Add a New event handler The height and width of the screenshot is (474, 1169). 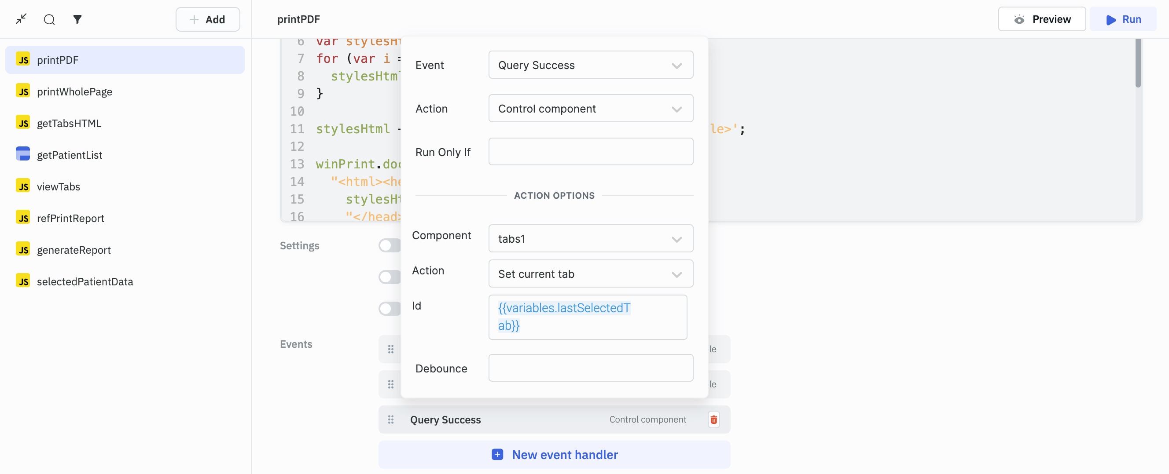point(554,455)
